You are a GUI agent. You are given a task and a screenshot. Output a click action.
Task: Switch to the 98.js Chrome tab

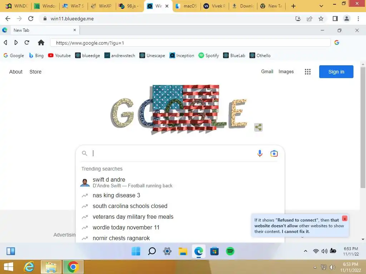[x=130, y=6]
